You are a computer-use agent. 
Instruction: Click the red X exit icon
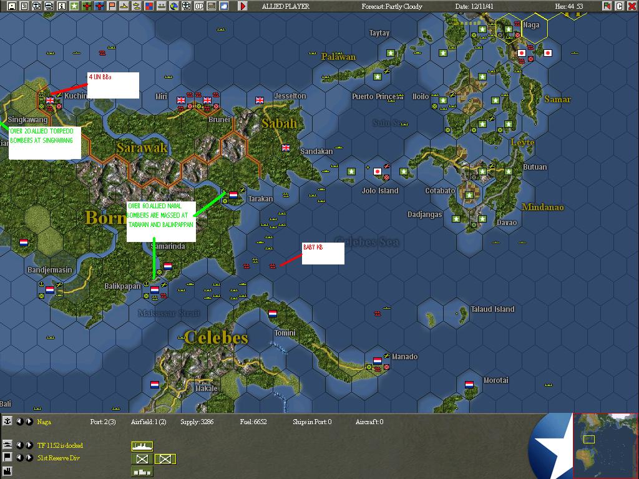point(632,6)
